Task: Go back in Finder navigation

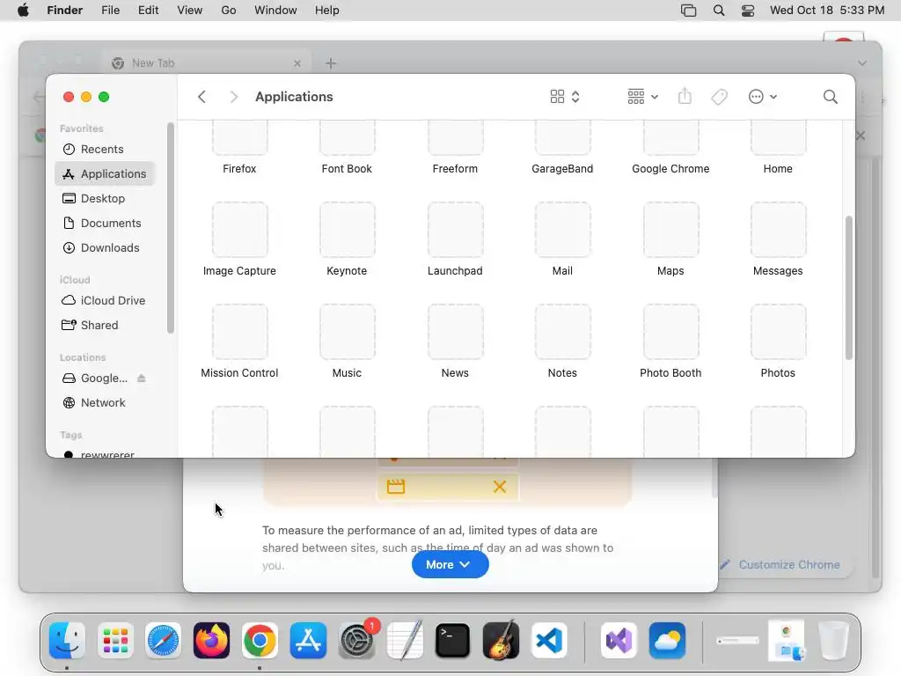Action: 201,97
